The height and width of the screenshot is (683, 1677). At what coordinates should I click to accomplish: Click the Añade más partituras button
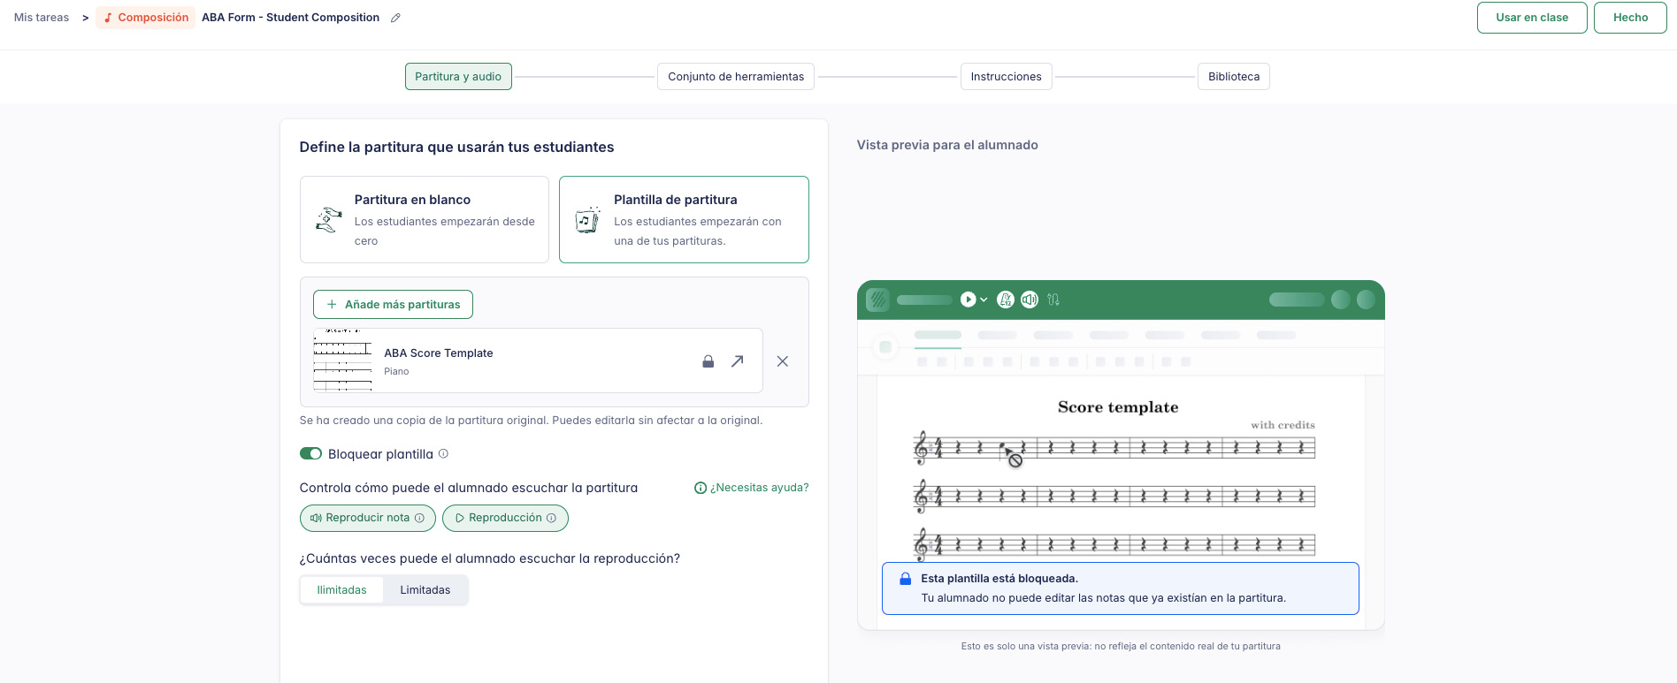tap(393, 305)
